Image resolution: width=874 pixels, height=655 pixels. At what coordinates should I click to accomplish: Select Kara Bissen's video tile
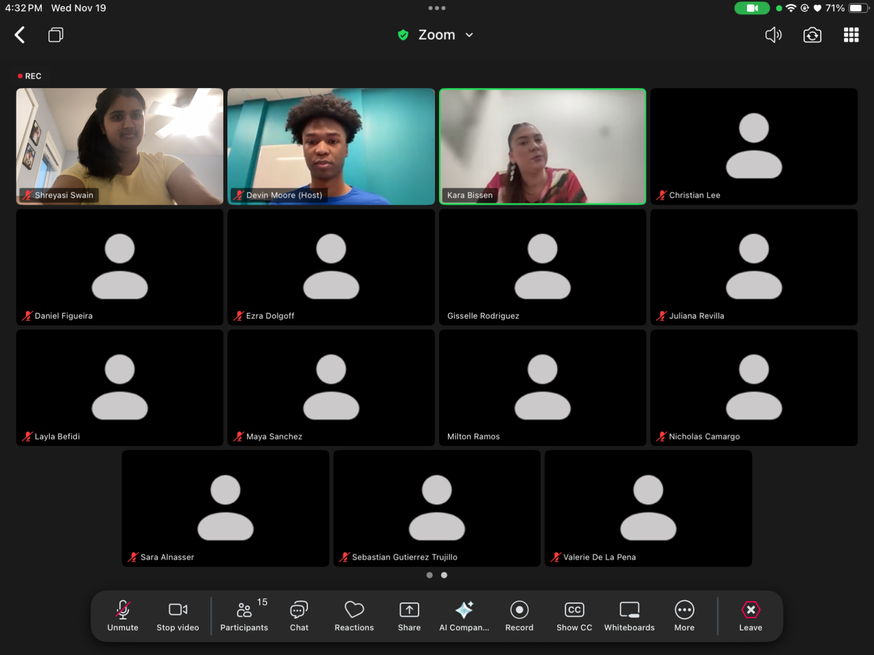click(542, 146)
